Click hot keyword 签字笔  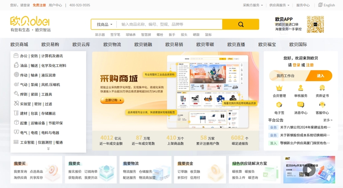(x=115, y=35)
